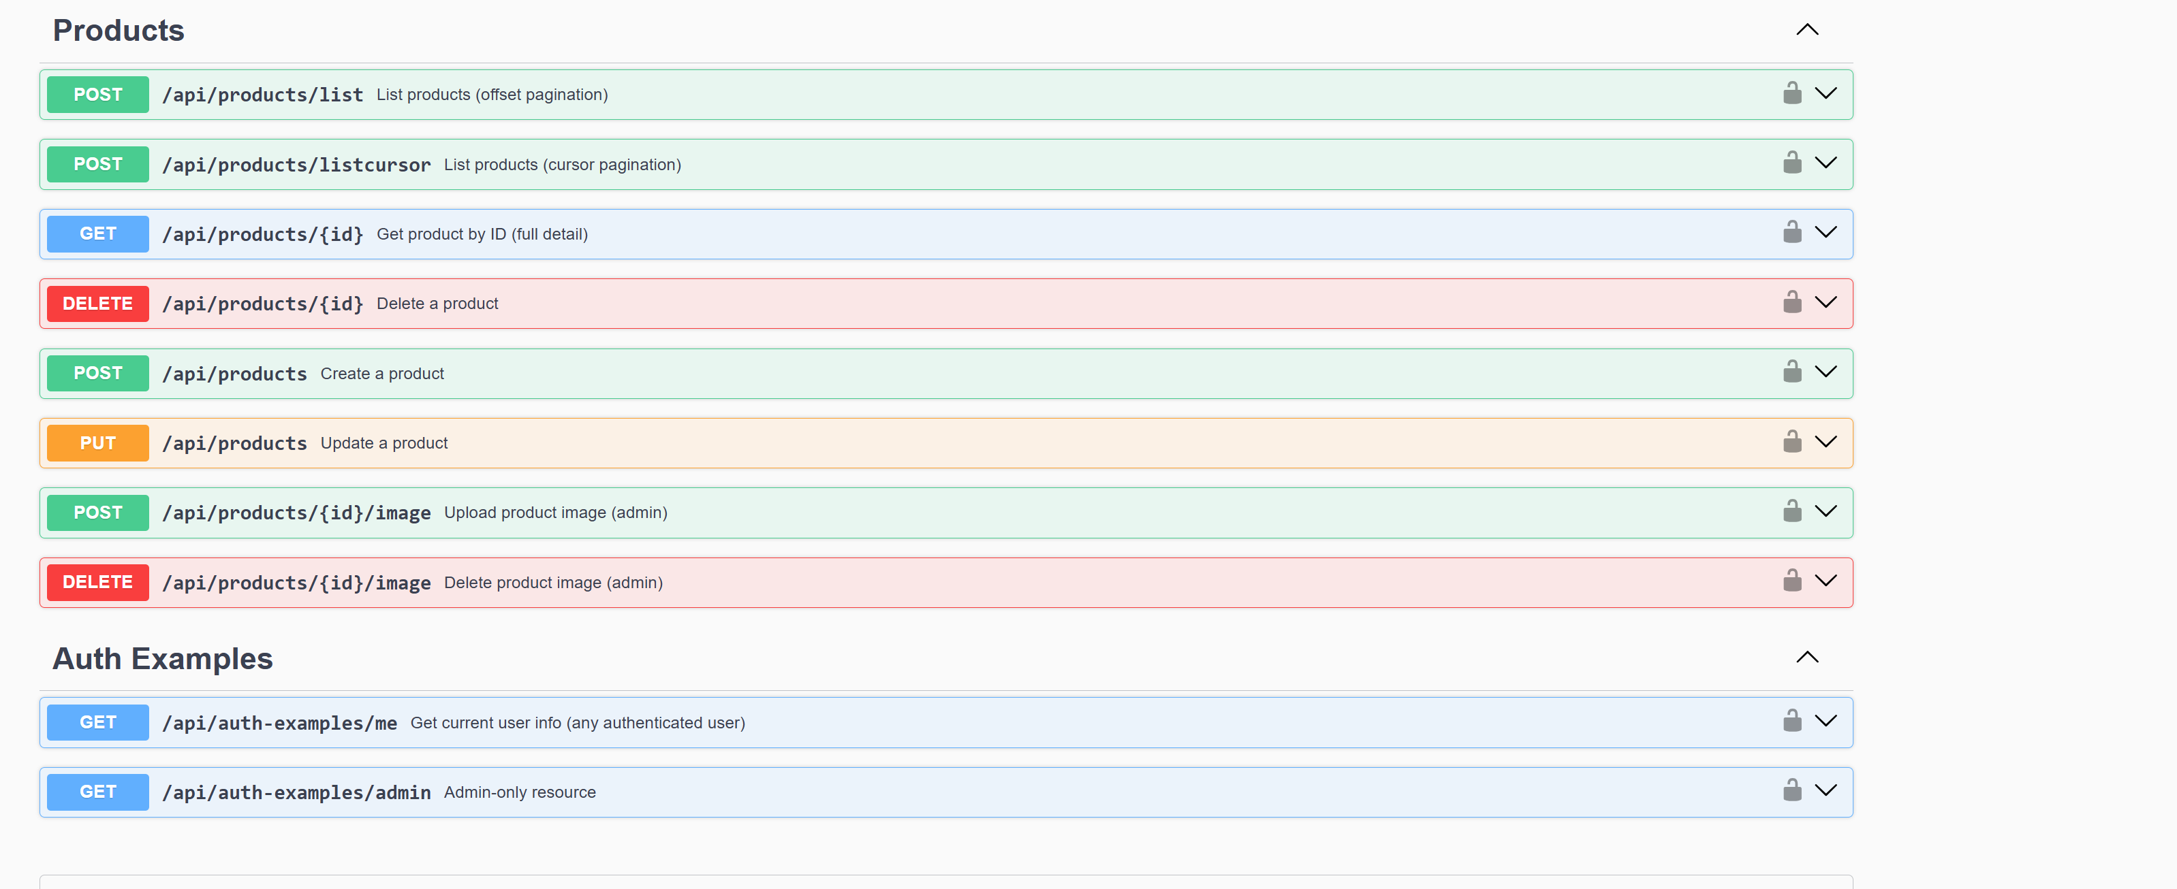Click GET badge of /api/auth-examples/me
This screenshot has height=889, width=2177.
pyautogui.click(x=98, y=723)
